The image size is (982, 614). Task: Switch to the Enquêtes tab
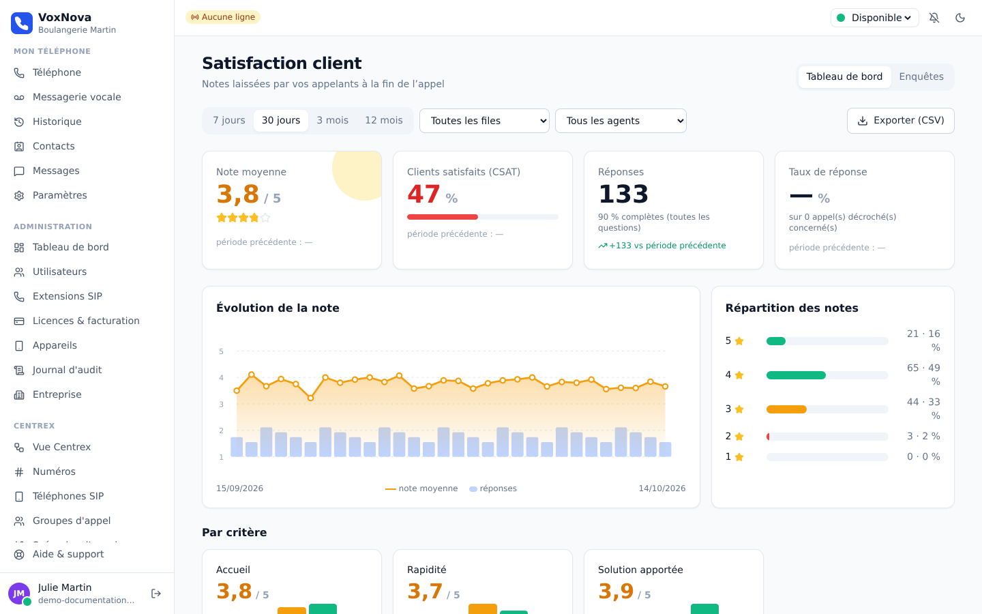pos(921,76)
